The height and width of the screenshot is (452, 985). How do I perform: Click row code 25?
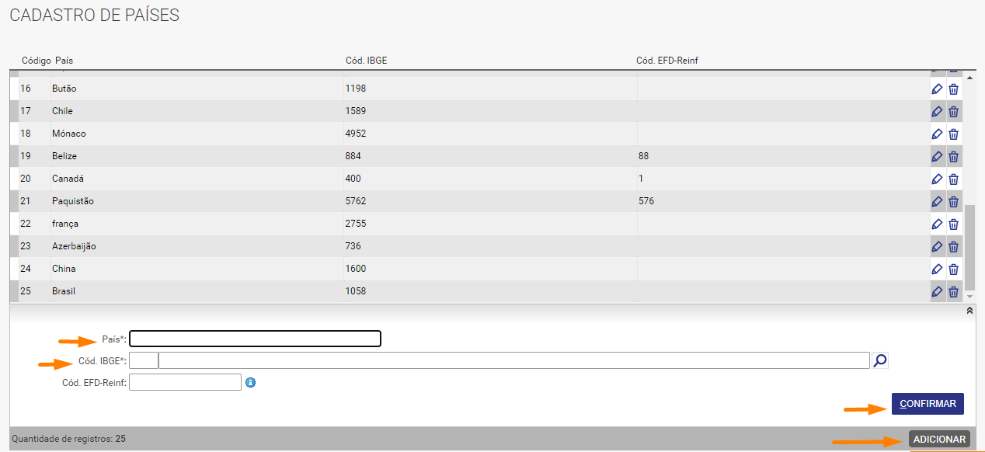pos(26,291)
